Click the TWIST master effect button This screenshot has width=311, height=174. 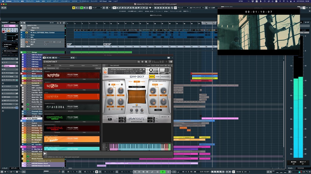pyautogui.click(x=131, y=82)
